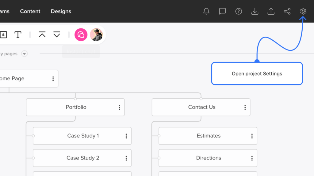Open sharing options with the share icon
The width and height of the screenshot is (314, 176).
287,11
